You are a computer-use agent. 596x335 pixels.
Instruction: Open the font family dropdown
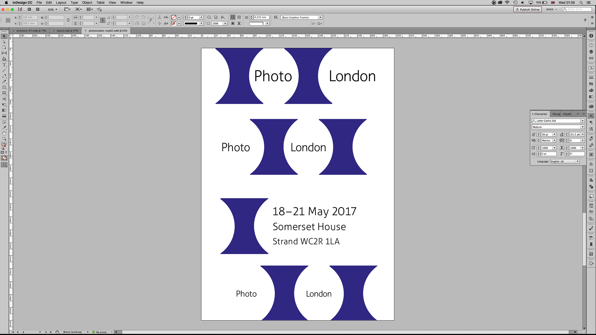point(582,121)
